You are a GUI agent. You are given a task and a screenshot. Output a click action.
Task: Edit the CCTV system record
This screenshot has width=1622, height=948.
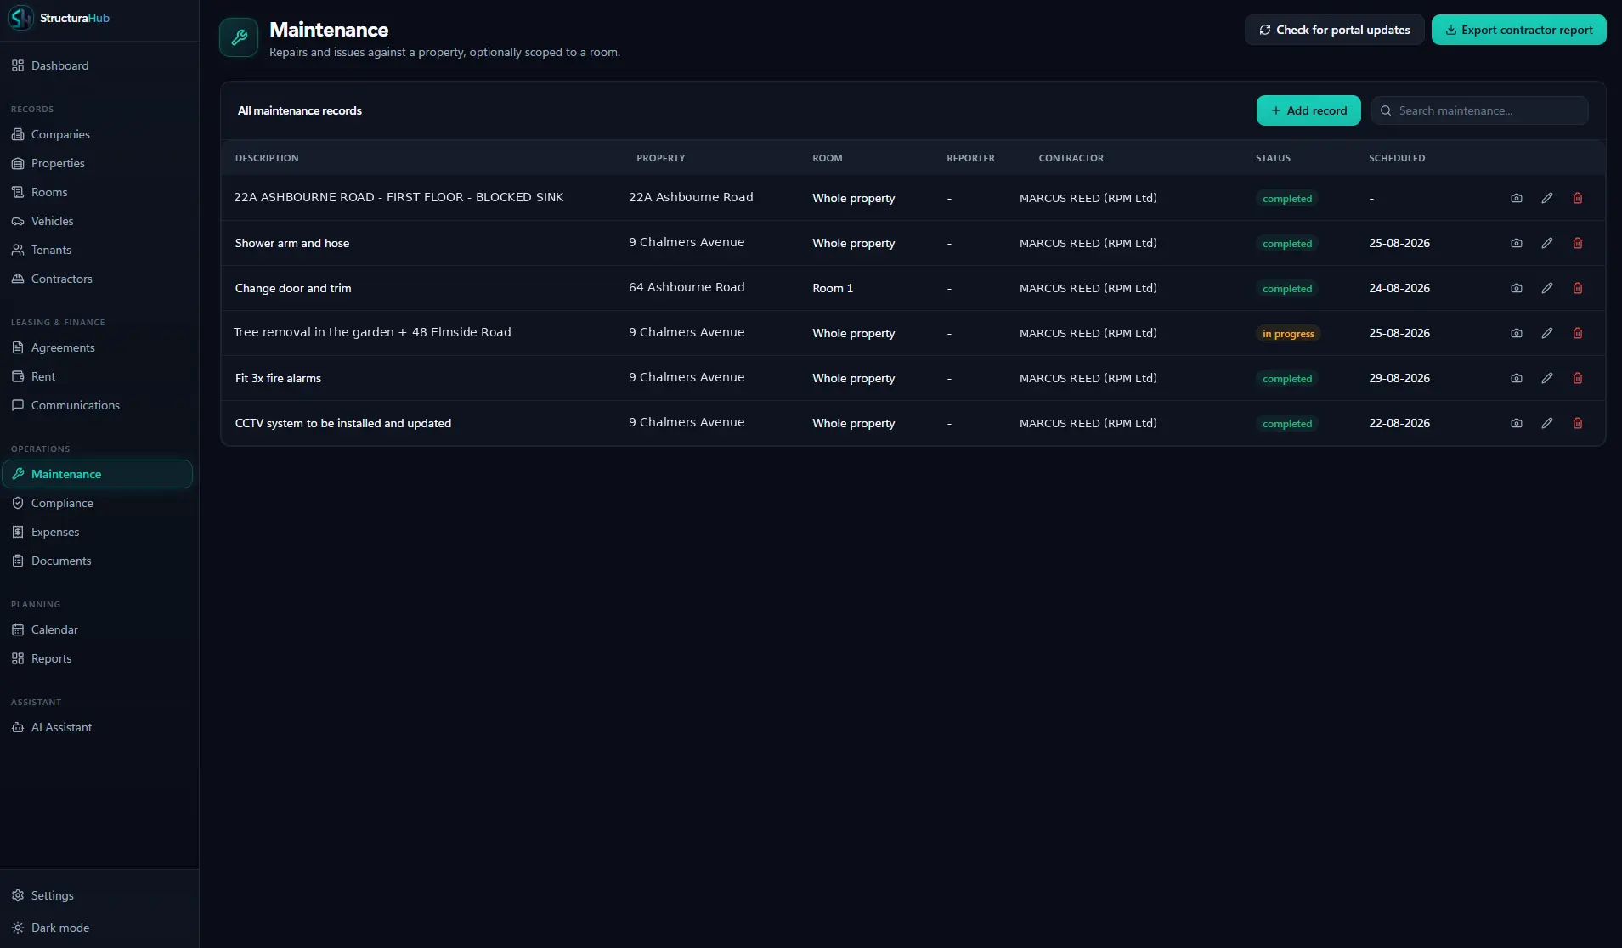click(1547, 423)
